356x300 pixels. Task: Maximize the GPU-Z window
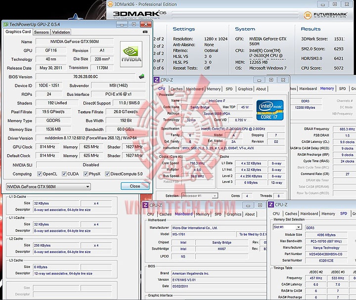point(134,25)
